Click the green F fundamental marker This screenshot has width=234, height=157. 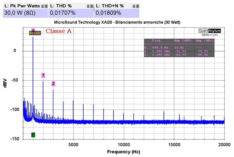[33, 135]
